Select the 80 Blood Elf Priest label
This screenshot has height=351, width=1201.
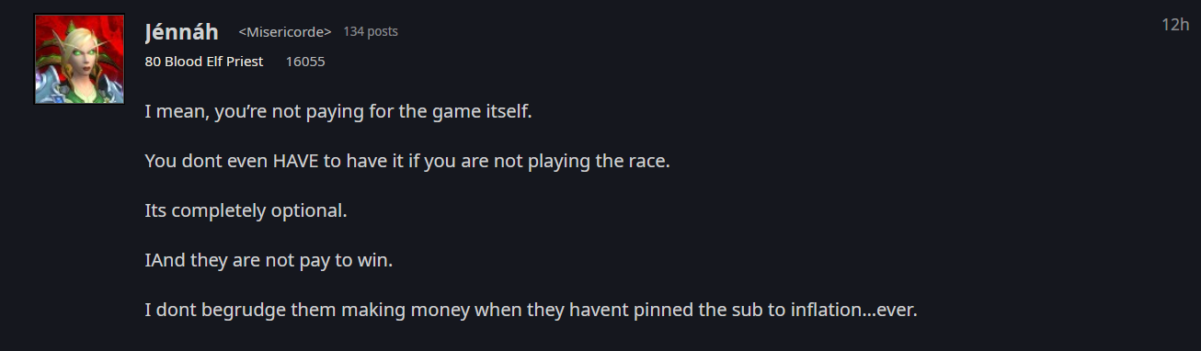(204, 62)
